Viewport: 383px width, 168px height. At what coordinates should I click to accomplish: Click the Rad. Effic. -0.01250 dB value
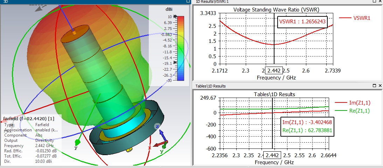[46, 151]
